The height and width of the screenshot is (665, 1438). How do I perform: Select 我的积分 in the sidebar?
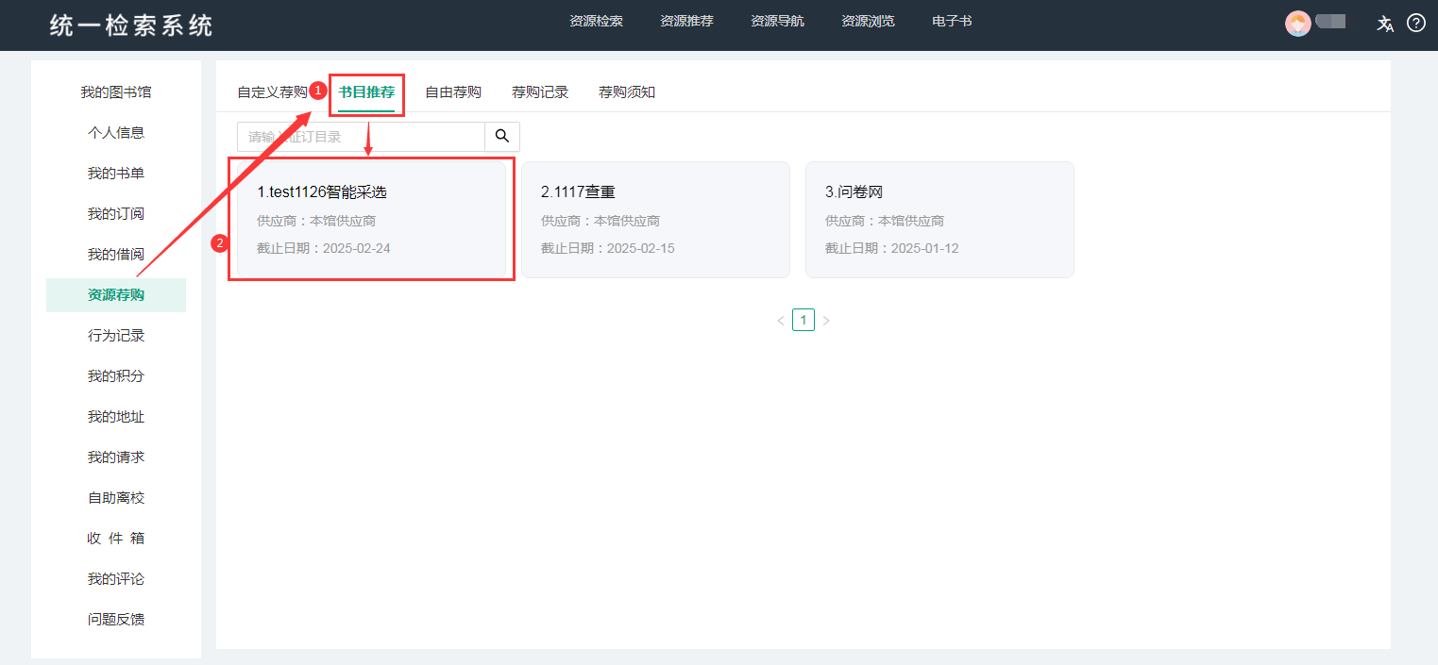115,375
